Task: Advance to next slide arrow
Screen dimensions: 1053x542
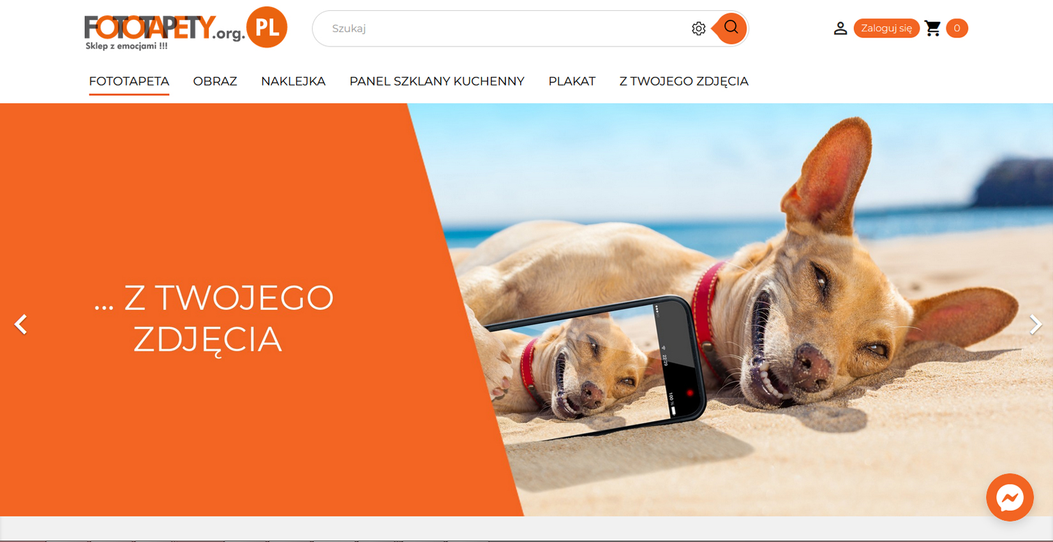Action: 1035,324
